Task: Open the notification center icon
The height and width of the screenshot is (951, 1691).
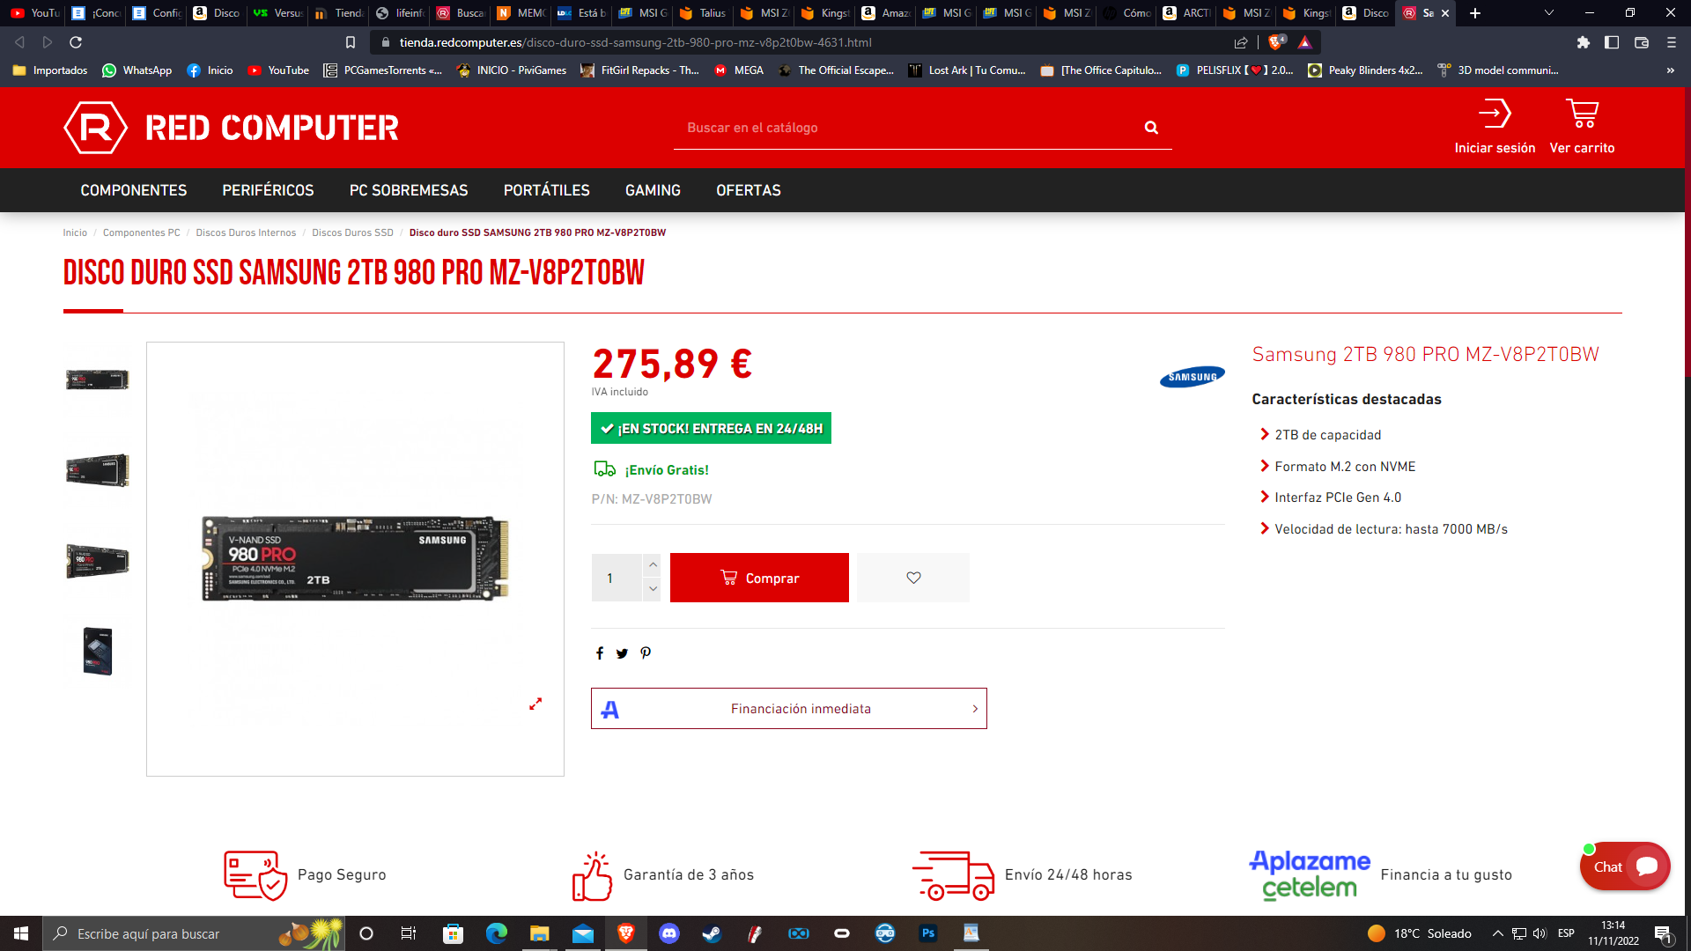Action: 1664,934
